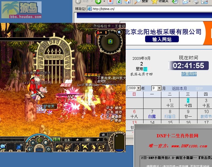The height and width of the screenshot is (167, 212).
Task: Use skill in hotkey slot S
Action: pyautogui.click(x=68, y=147)
